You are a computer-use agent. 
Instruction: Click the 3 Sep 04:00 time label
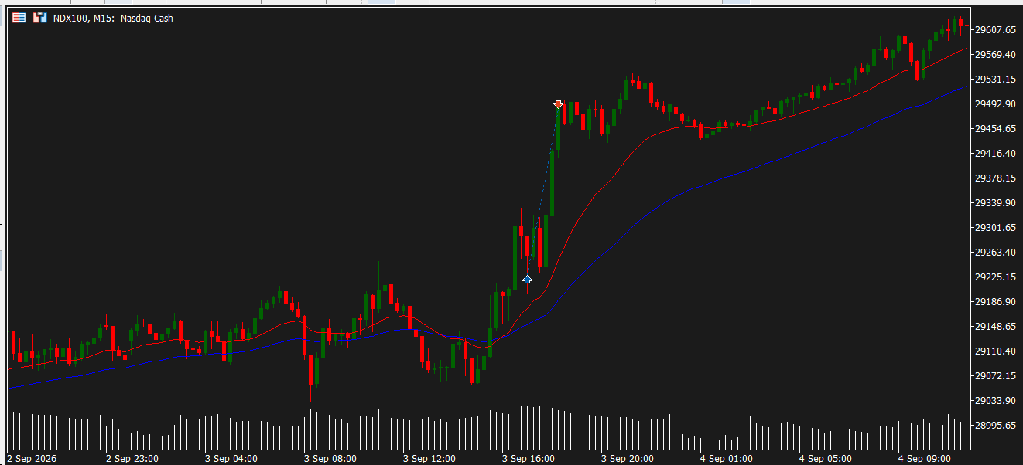(x=231, y=459)
